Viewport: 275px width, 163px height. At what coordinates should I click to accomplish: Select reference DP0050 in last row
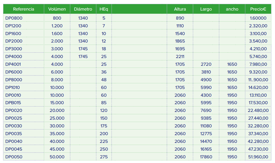(x=14, y=157)
